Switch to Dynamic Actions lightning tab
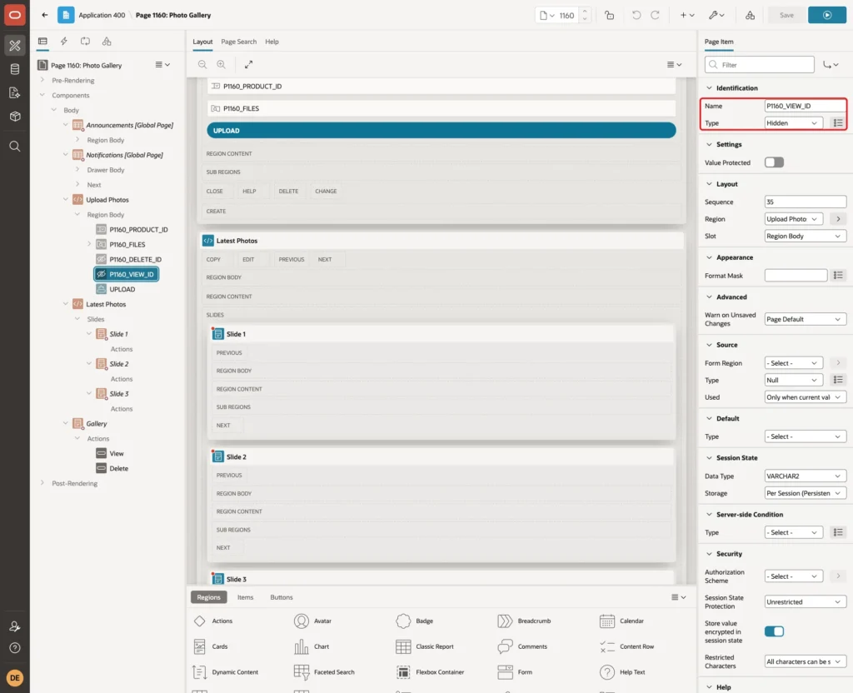This screenshot has height=693, width=853. coord(64,42)
